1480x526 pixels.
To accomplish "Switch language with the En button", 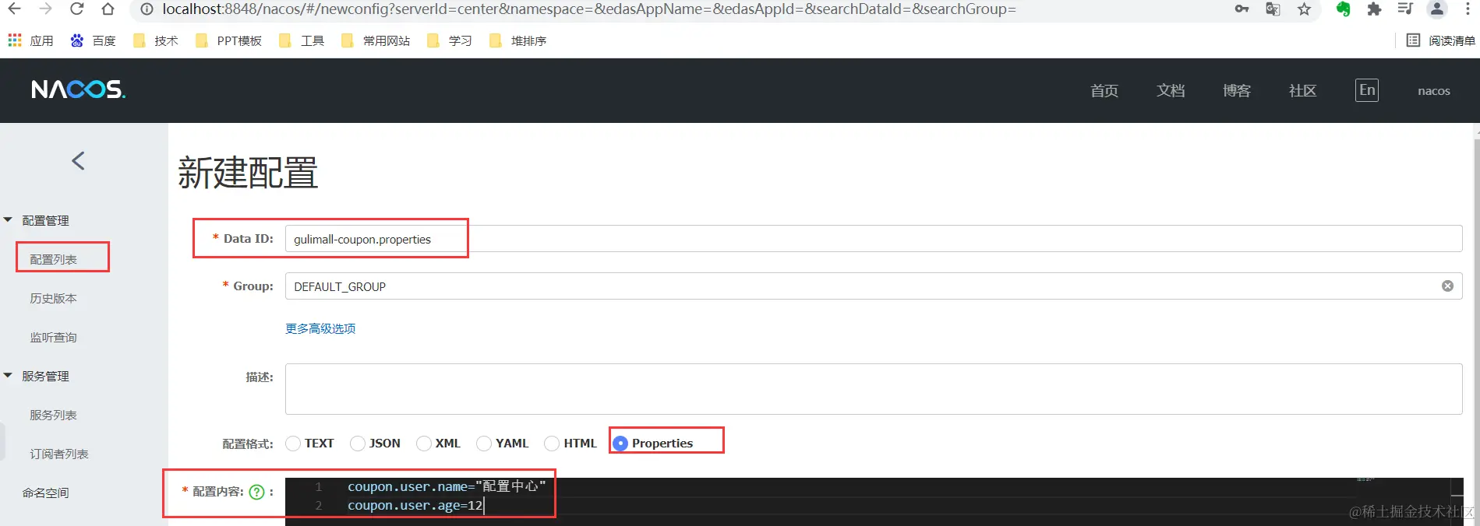I will (1367, 90).
